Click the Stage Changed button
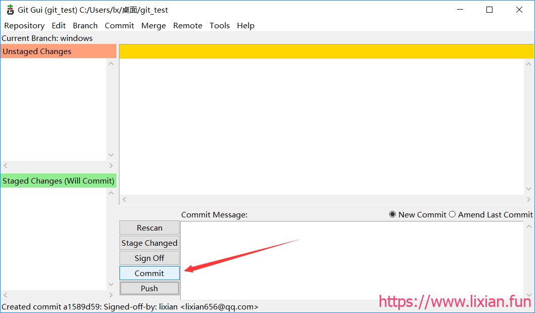 click(x=149, y=243)
